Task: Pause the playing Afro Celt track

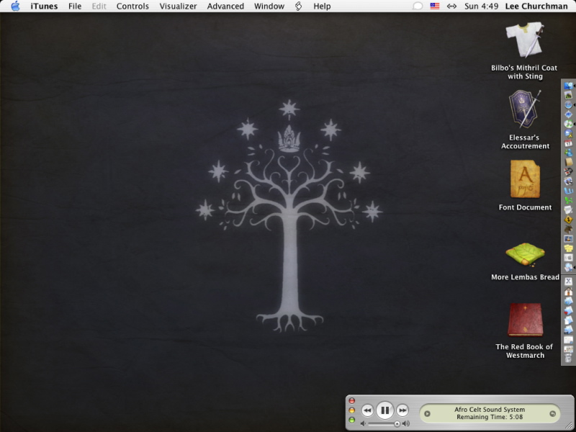Action: (384, 410)
